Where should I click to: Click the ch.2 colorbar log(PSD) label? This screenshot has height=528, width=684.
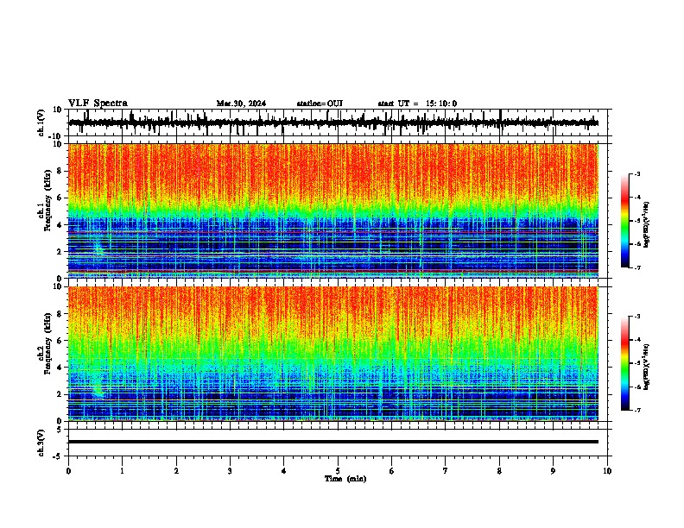[x=647, y=368]
